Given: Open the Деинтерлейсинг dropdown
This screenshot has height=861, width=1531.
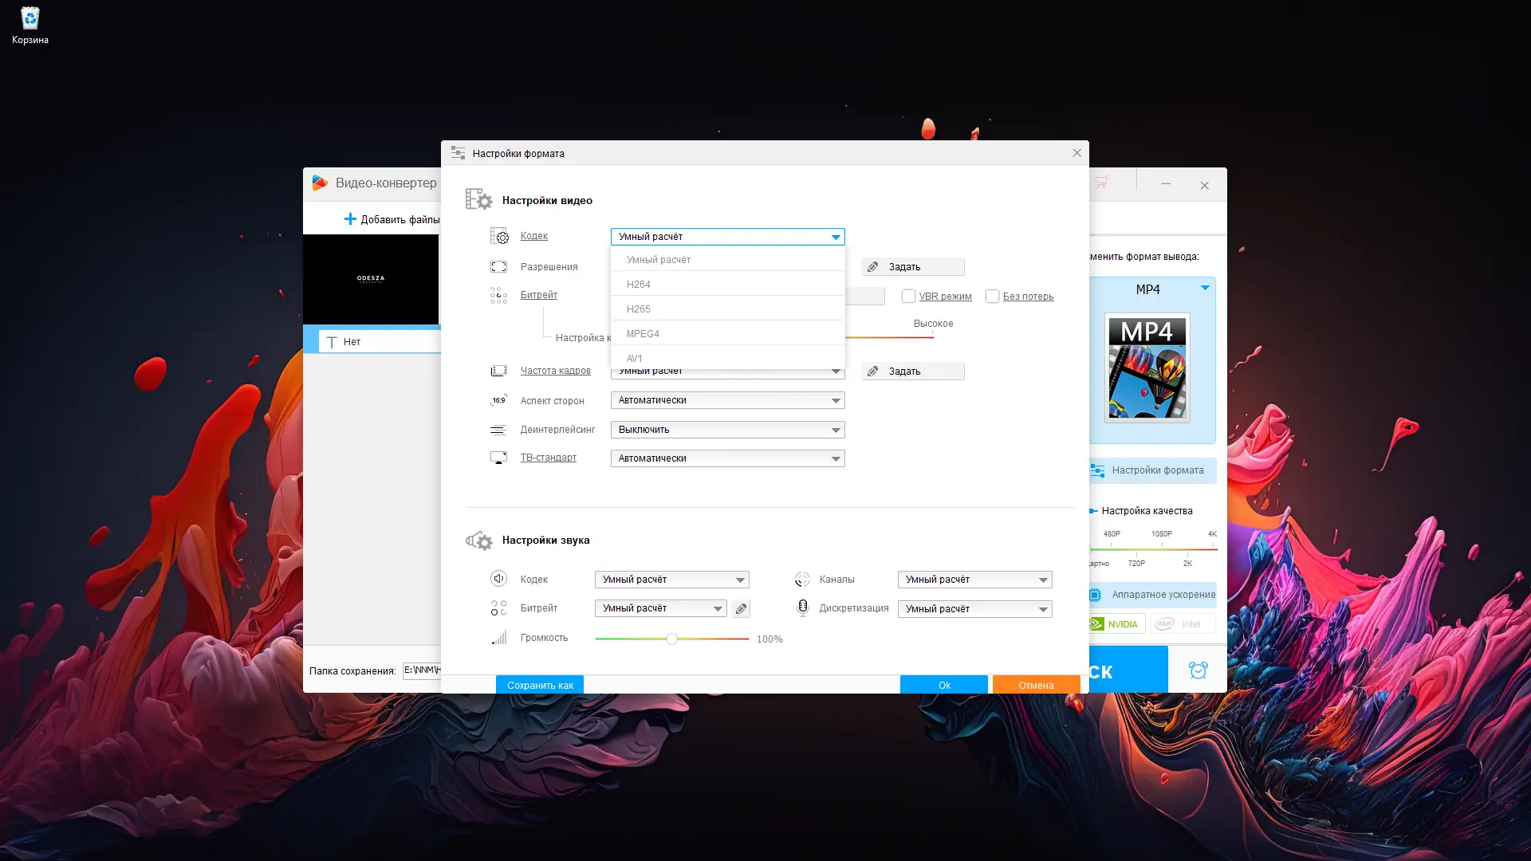Looking at the screenshot, I should point(727,430).
